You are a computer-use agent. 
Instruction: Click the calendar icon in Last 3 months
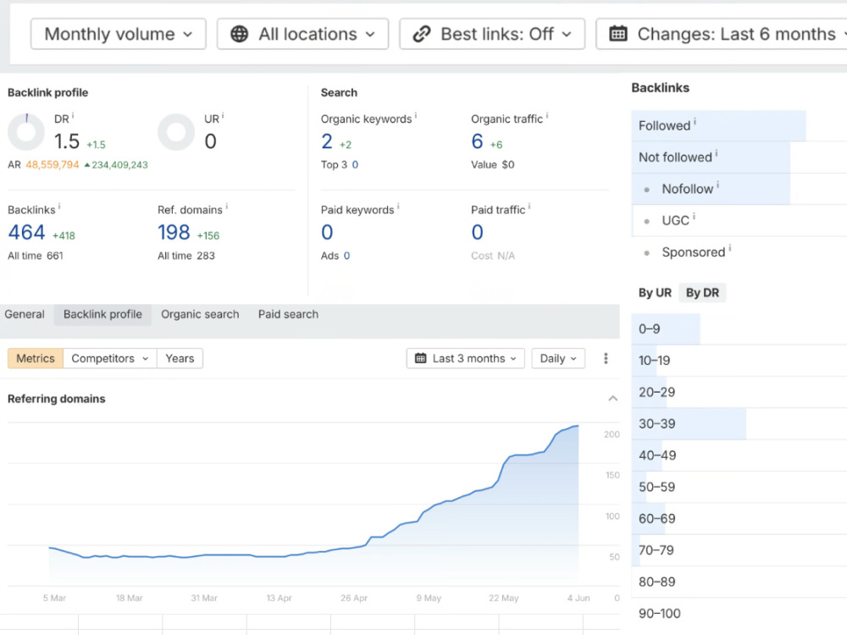(420, 358)
